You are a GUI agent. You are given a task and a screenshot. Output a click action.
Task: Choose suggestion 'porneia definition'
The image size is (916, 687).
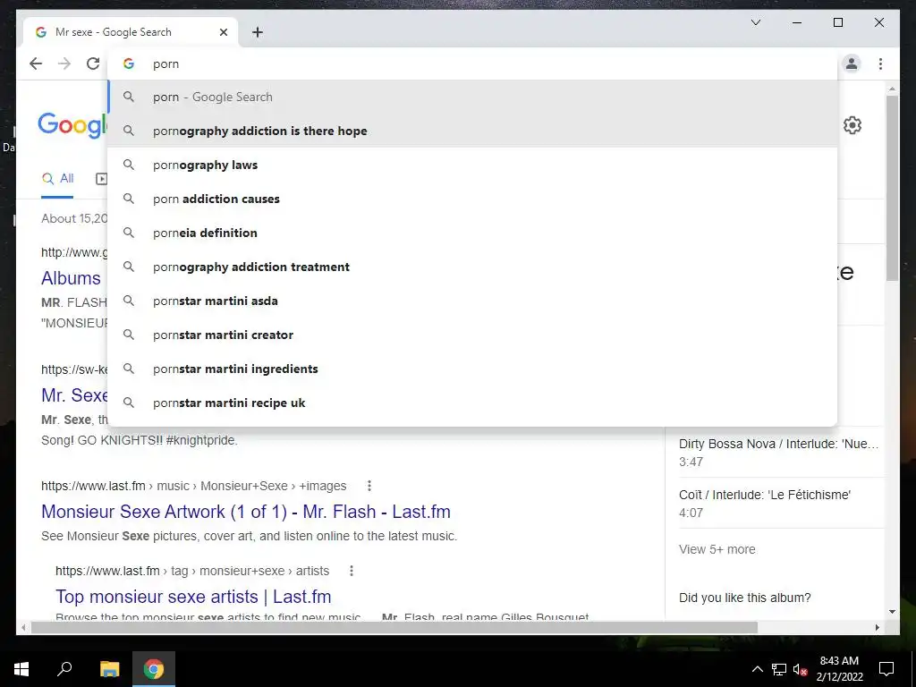472,233
